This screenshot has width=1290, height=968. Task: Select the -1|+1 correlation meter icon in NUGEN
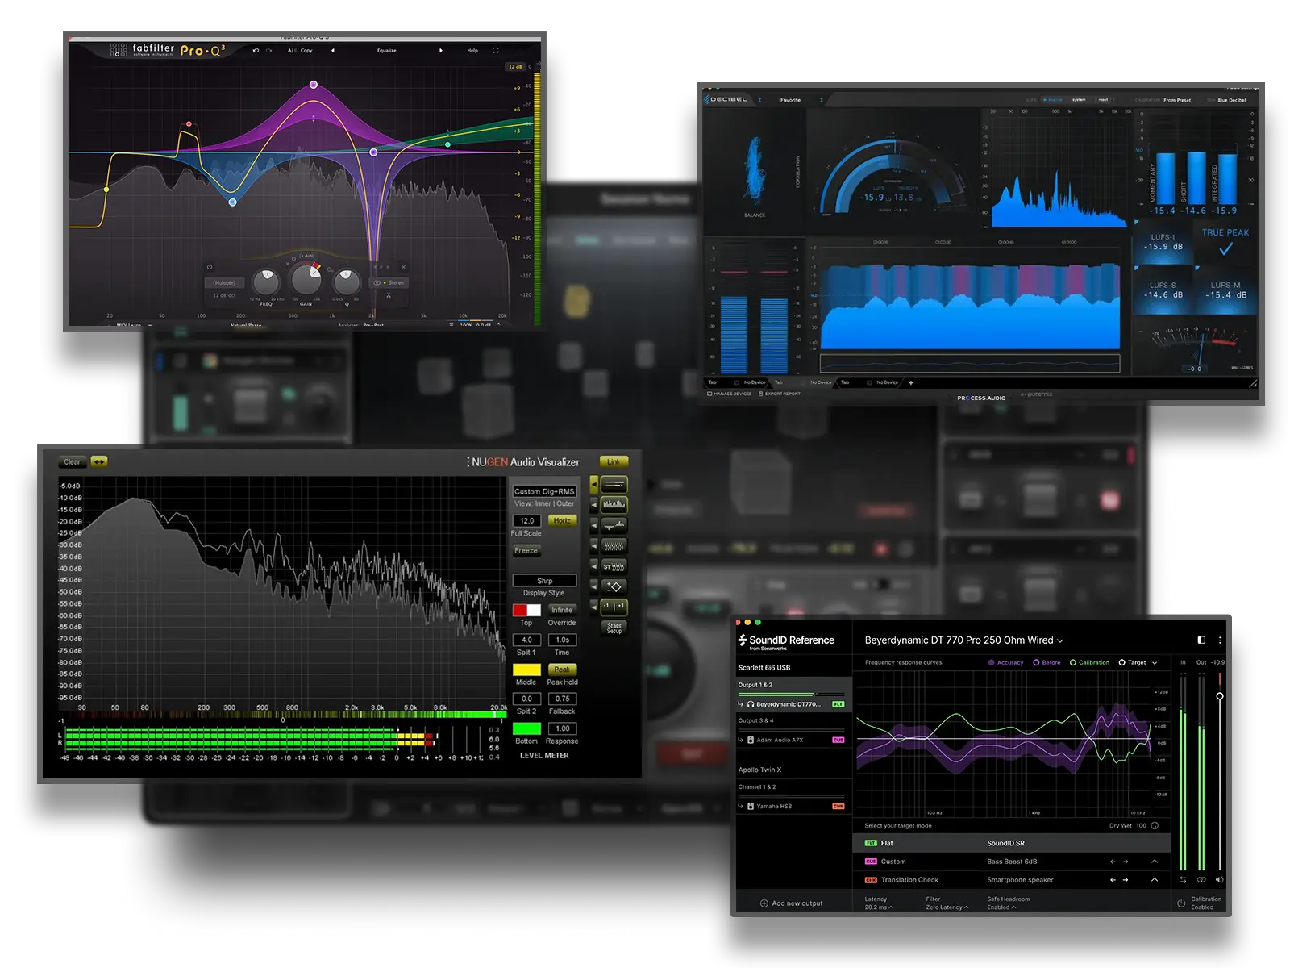[x=615, y=607]
